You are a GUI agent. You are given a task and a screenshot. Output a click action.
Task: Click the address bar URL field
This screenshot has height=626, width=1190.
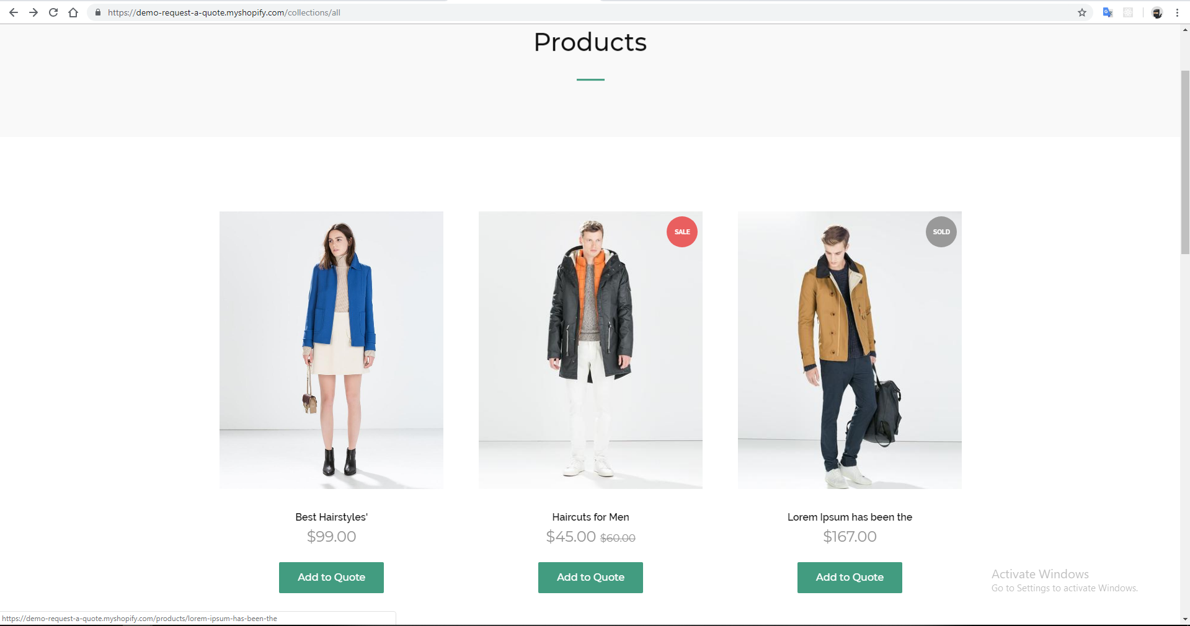(x=583, y=12)
